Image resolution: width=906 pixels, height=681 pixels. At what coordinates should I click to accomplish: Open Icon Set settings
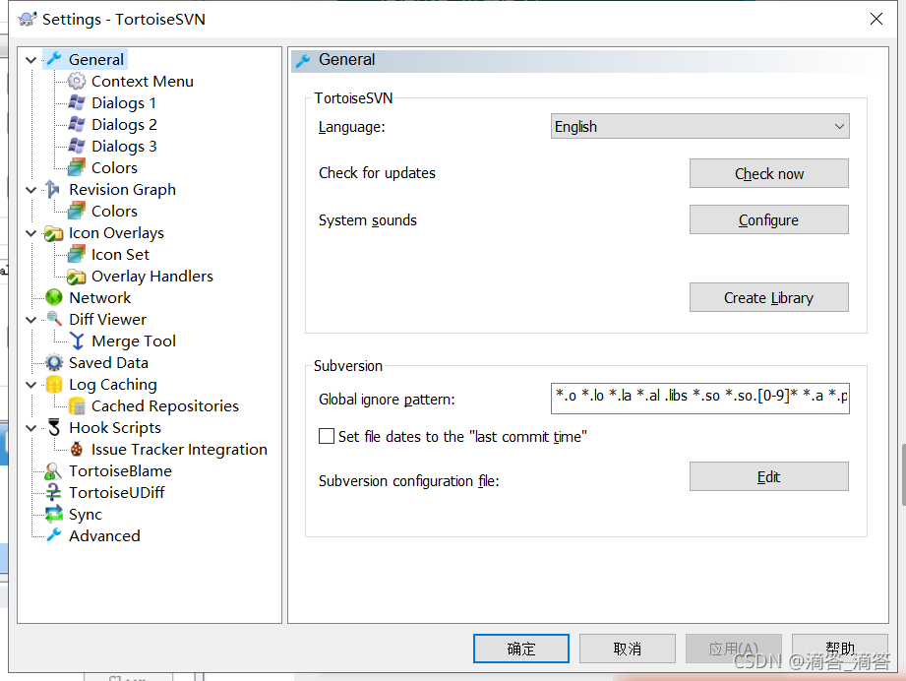coord(120,254)
